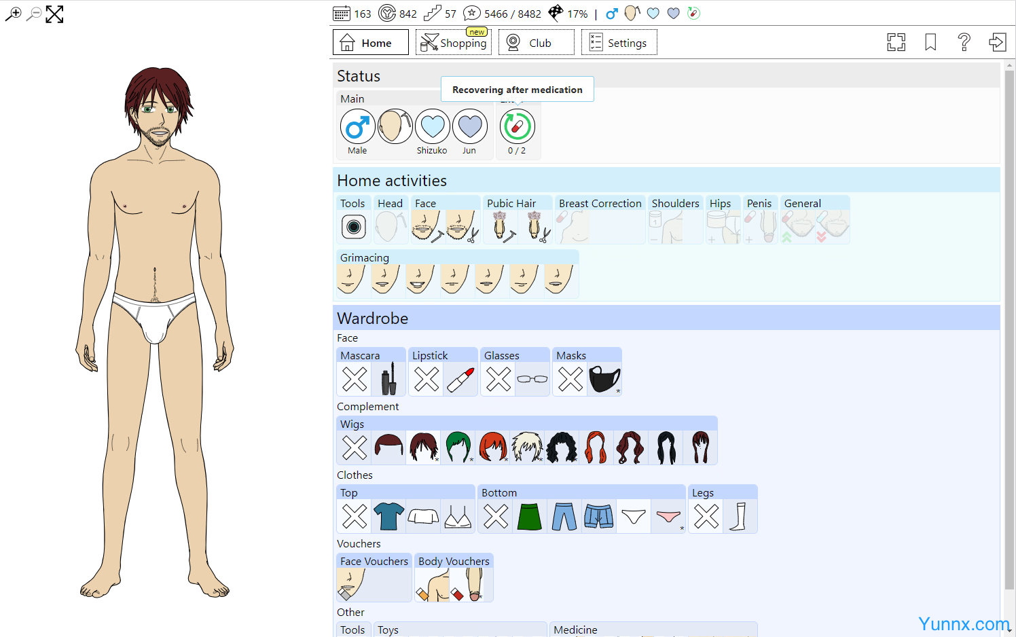Image resolution: width=1016 pixels, height=637 pixels.
Task: Click the medication recovery status icon
Action: click(517, 127)
